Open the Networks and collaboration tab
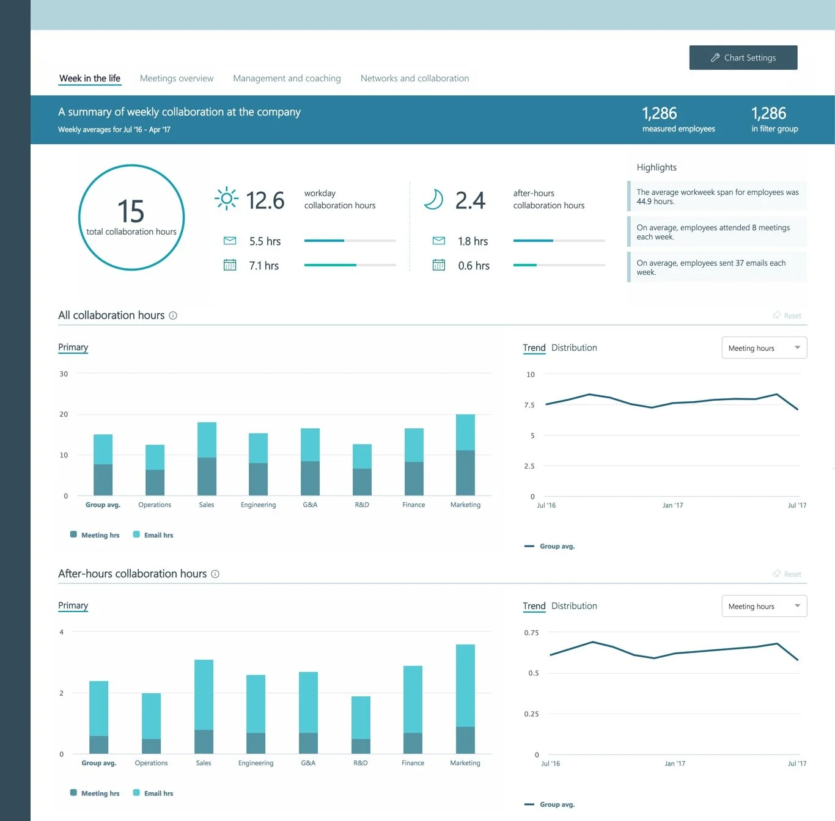835x821 pixels. click(x=414, y=78)
